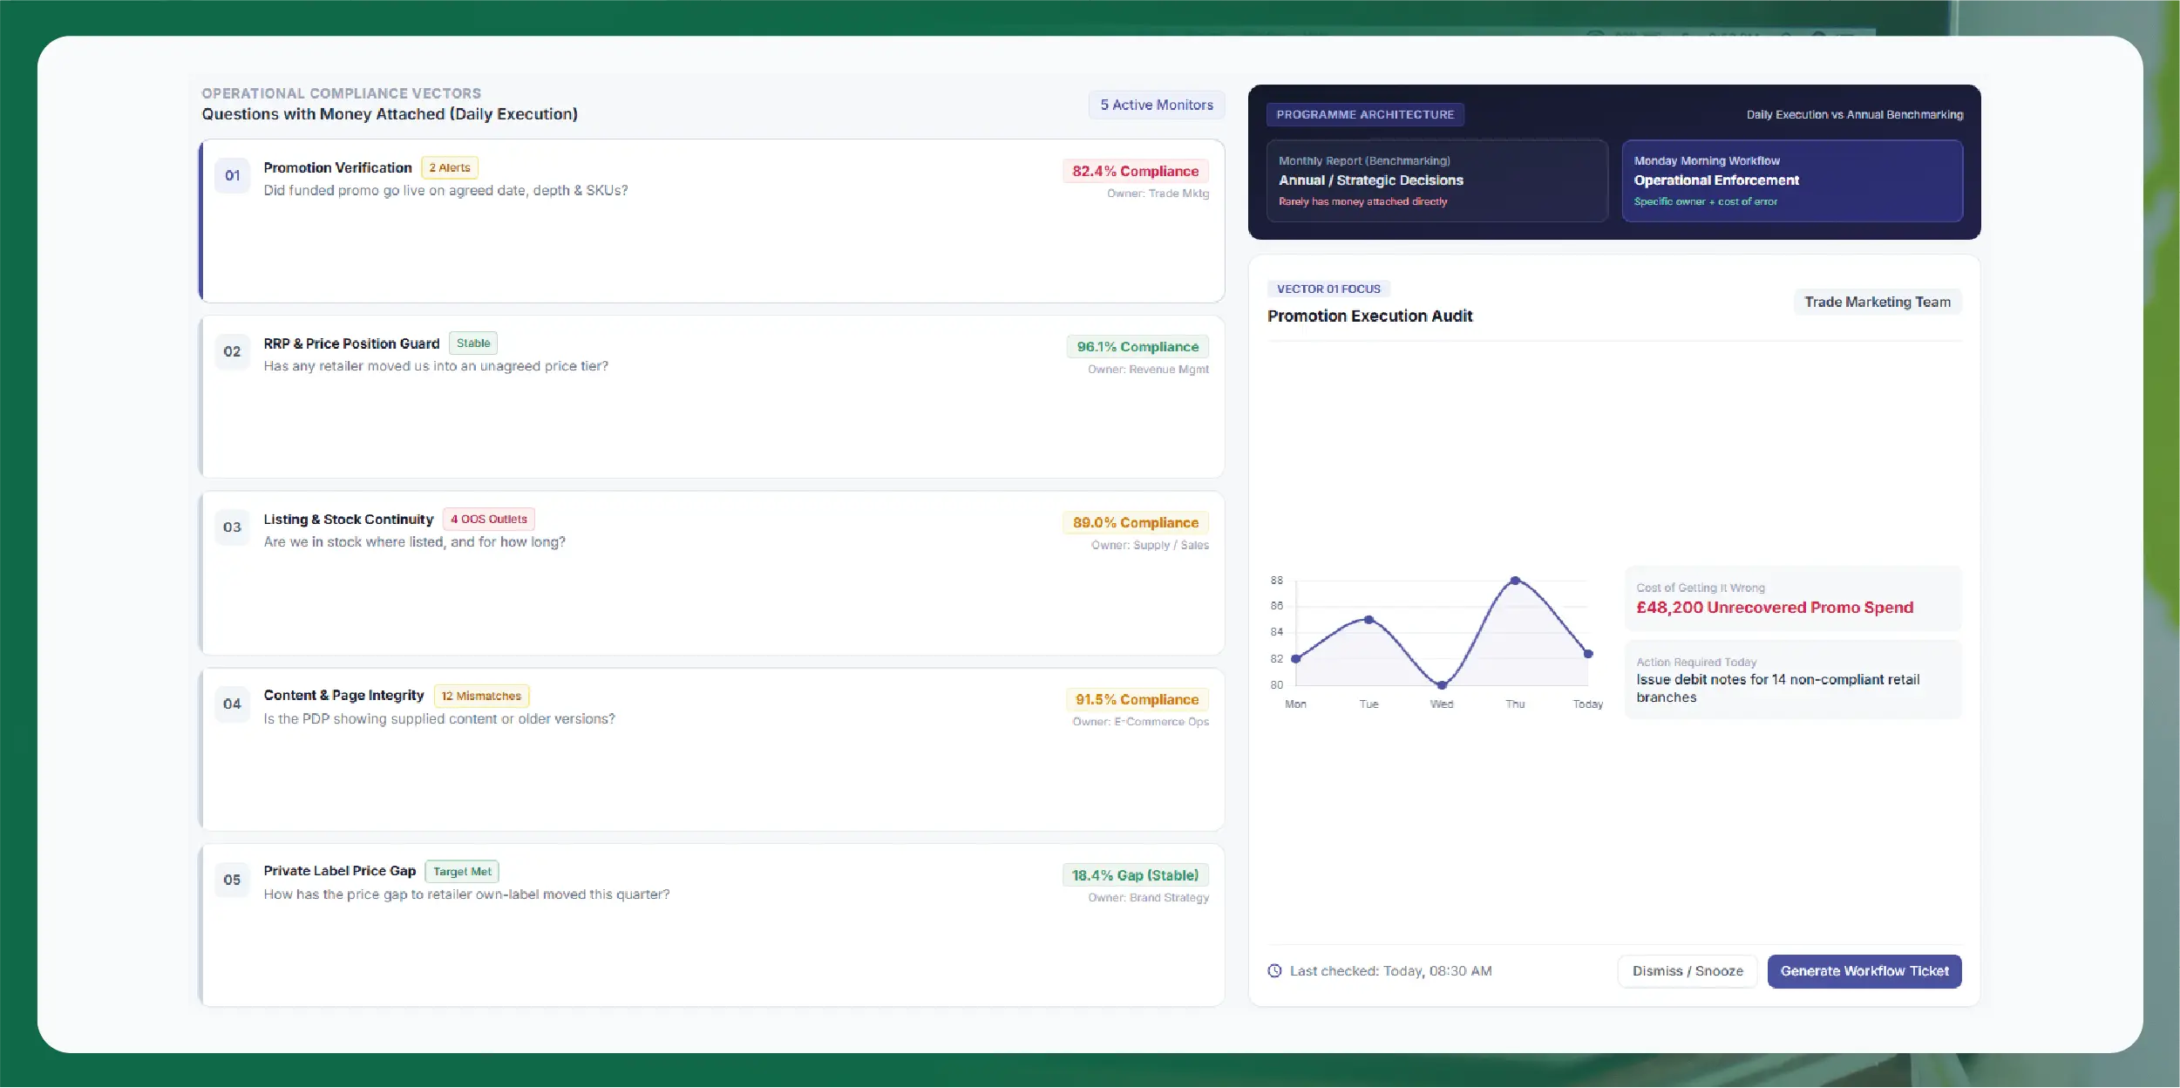Click the PROGRAMME ARCHITECTURE label
The height and width of the screenshot is (1088, 2180).
click(x=1365, y=114)
